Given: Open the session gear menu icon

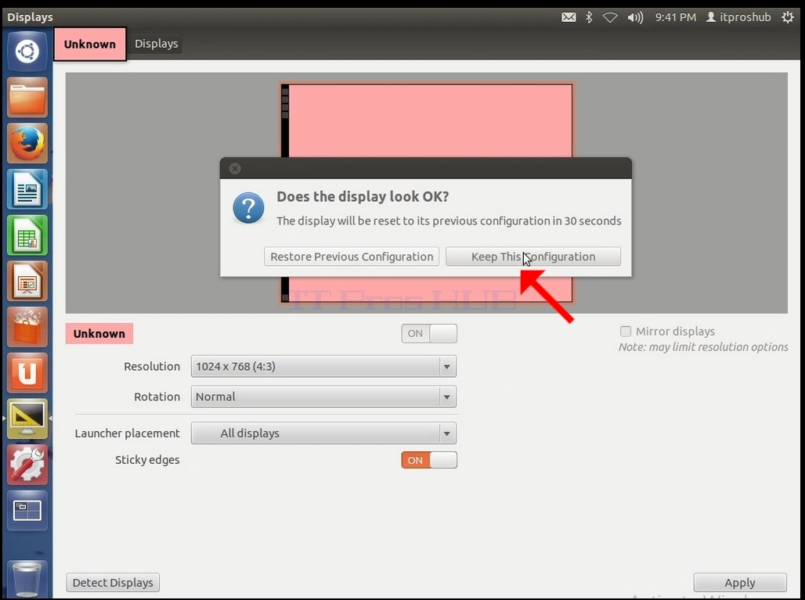Looking at the screenshot, I should pos(788,17).
